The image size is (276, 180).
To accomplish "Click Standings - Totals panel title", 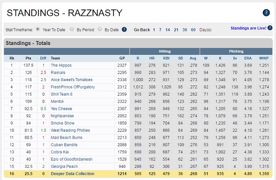I will click(28, 43).
